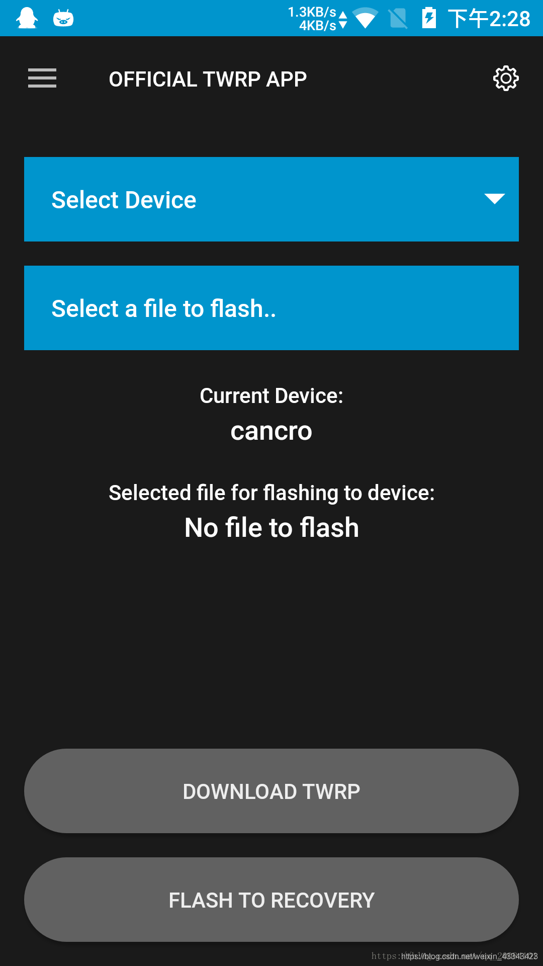Tap the network speed indicator

click(x=317, y=19)
